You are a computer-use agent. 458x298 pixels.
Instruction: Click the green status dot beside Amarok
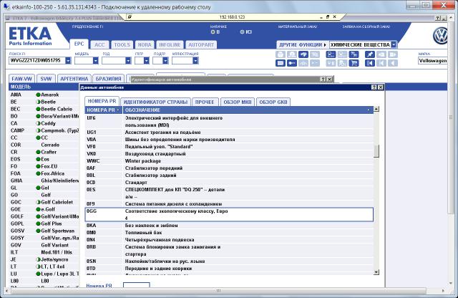tap(38, 95)
